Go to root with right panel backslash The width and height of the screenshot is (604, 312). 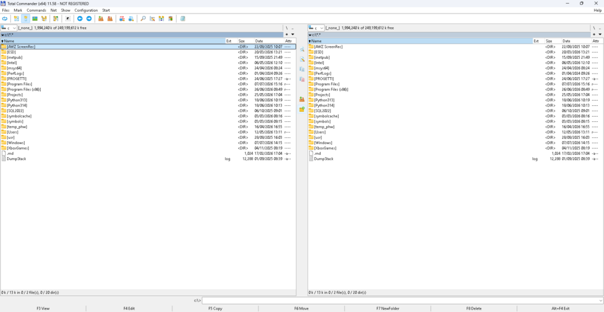click(x=595, y=28)
